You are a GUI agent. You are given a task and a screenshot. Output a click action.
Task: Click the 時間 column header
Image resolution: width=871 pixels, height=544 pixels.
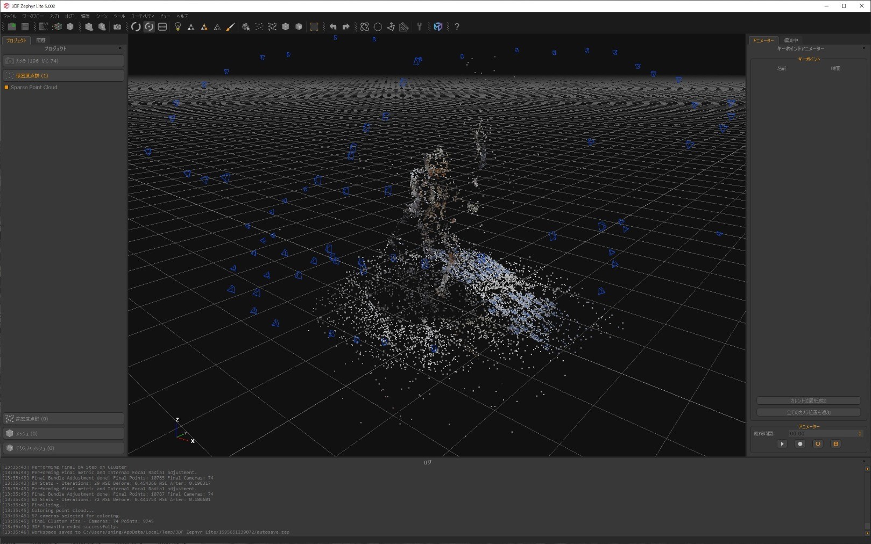coord(835,68)
